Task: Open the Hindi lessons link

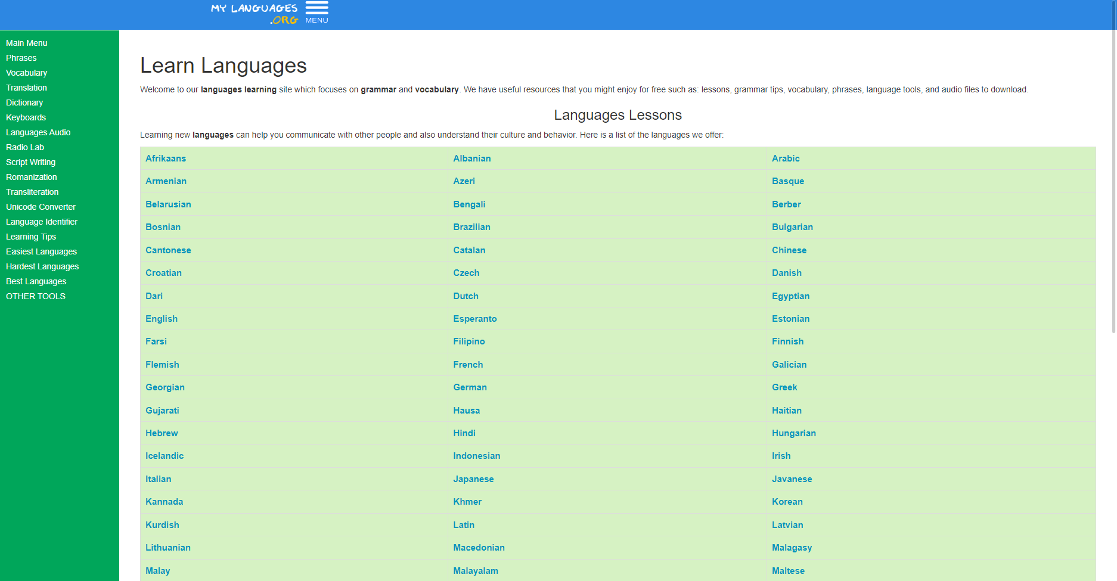Action: tap(464, 433)
